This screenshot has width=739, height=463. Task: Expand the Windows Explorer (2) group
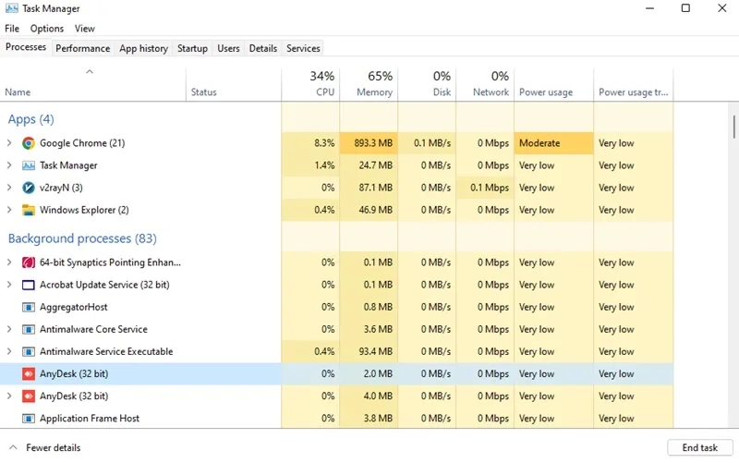point(9,210)
